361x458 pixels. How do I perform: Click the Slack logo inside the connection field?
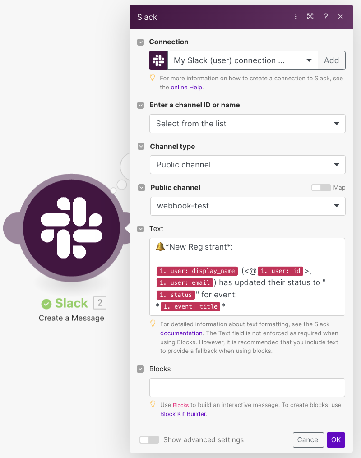(158, 60)
